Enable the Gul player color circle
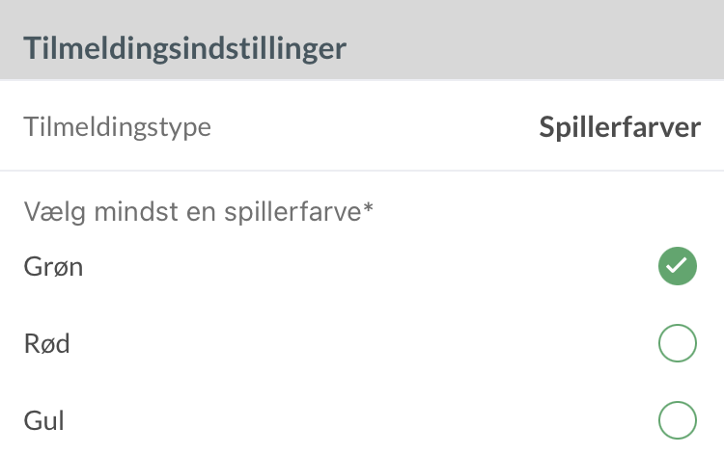The image size is (724, 455). (678, 420)
